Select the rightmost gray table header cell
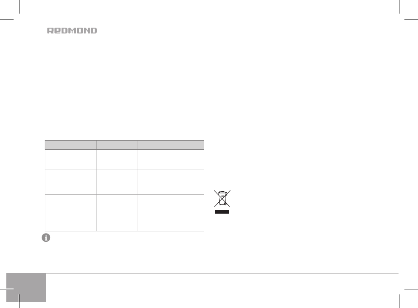 tap(171, 145)
